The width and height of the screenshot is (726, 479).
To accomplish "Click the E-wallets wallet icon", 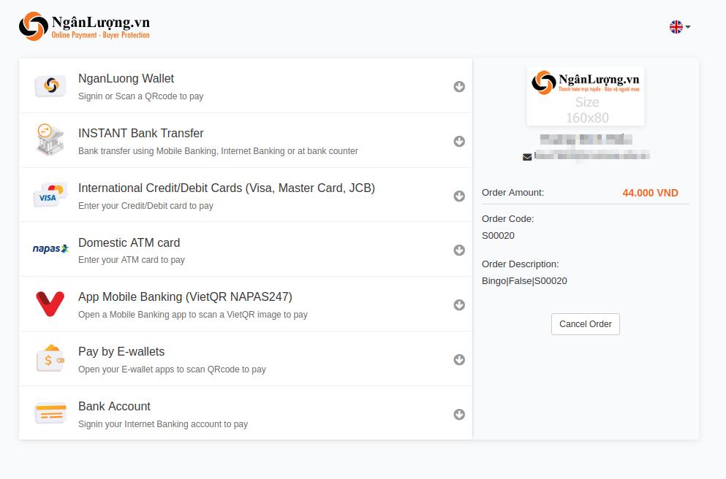I will pos(50,359).
